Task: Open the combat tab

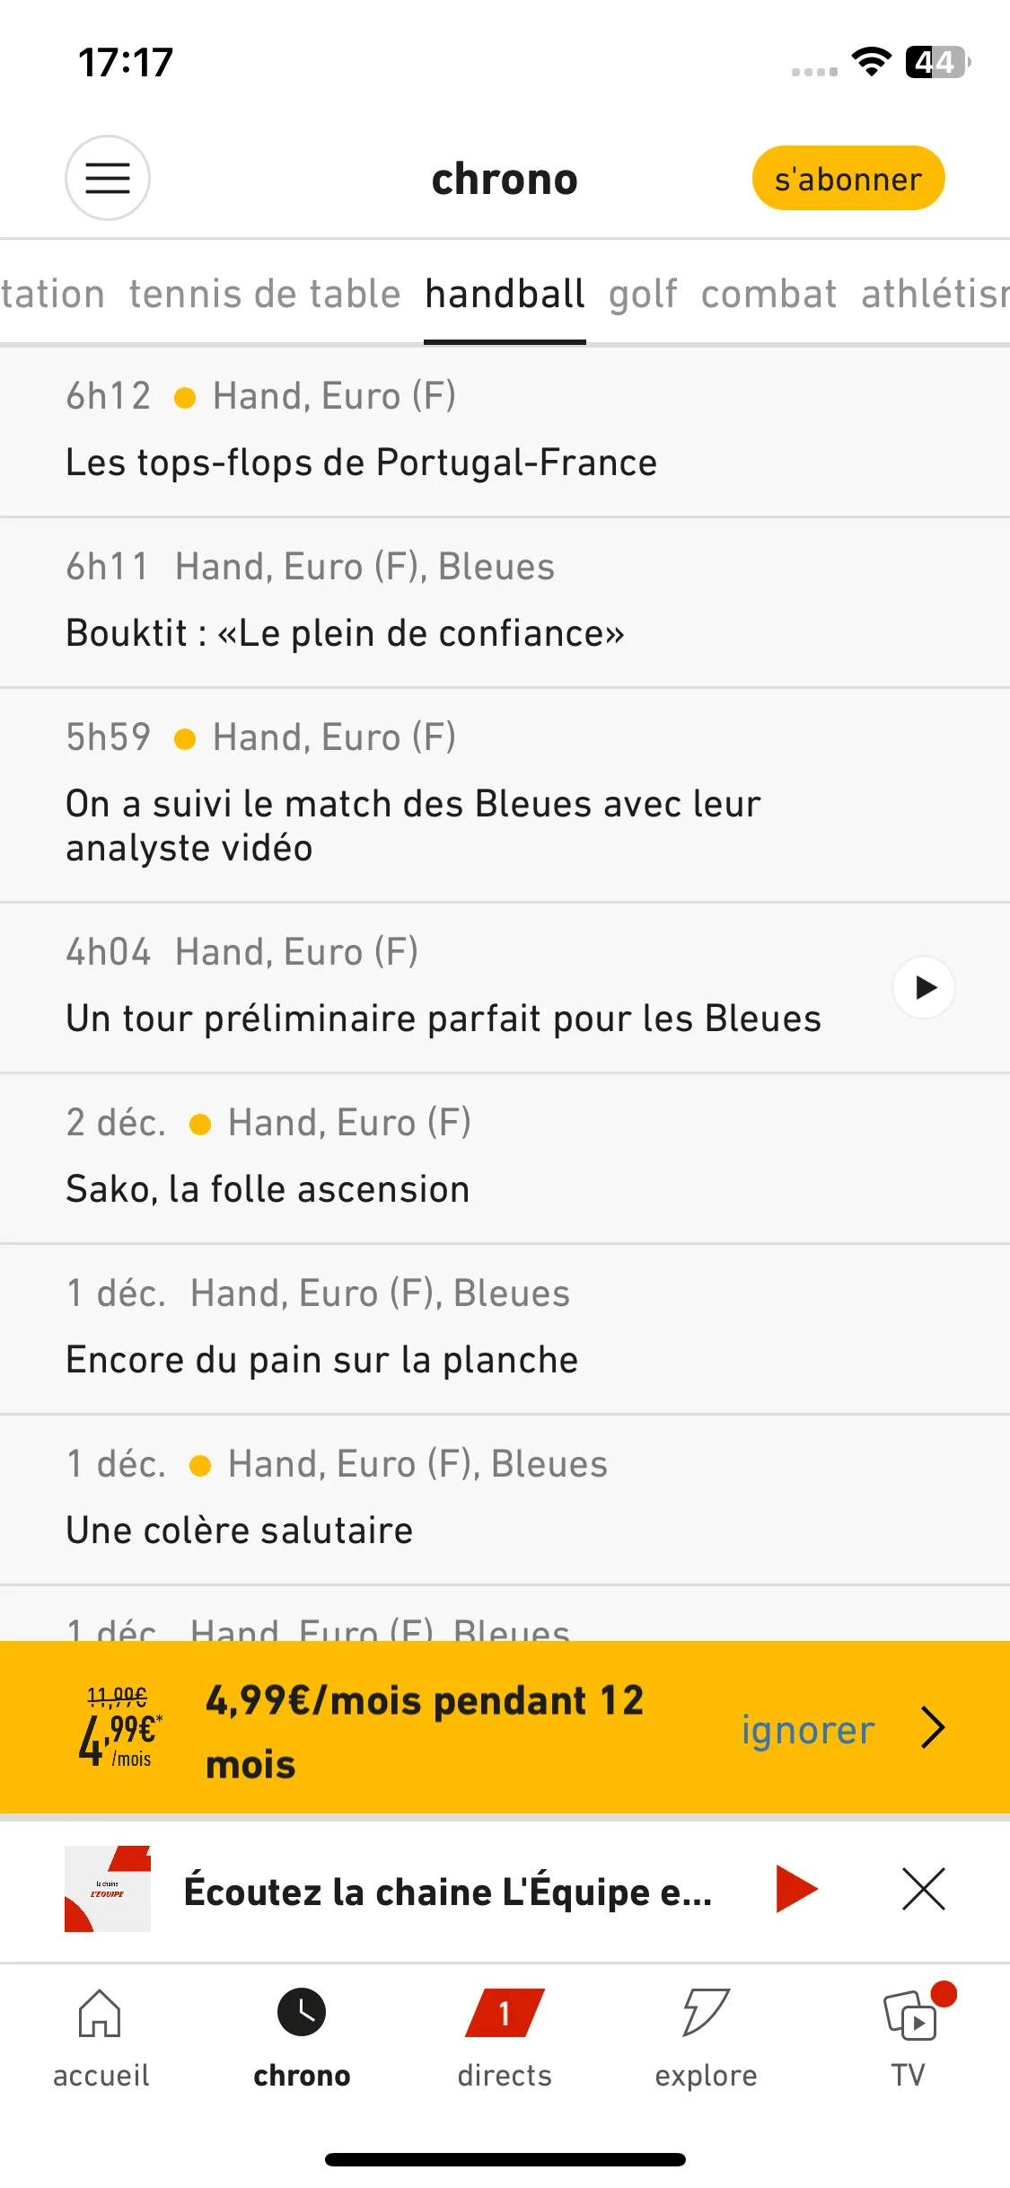Action: [x=768, y=294]
